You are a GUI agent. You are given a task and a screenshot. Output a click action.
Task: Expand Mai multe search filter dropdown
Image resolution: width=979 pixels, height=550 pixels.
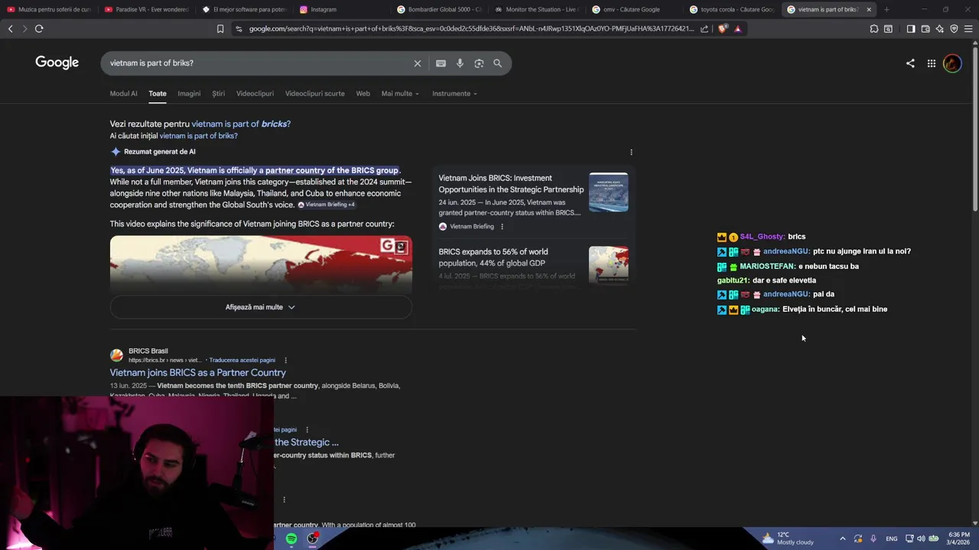(x=400, y=94)
